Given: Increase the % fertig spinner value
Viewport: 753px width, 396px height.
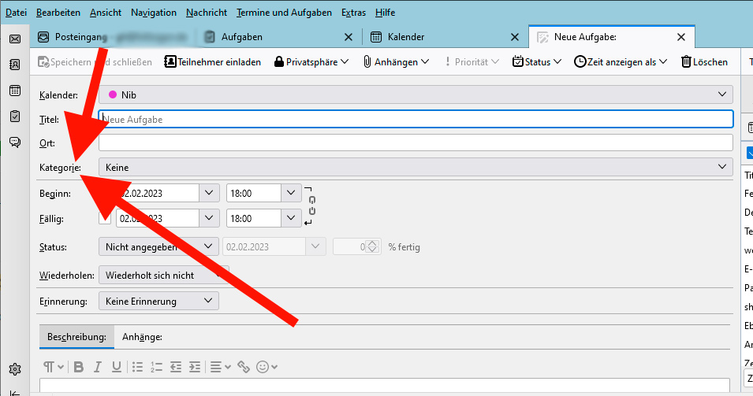Looking at the screenshot, I should 375,243.
